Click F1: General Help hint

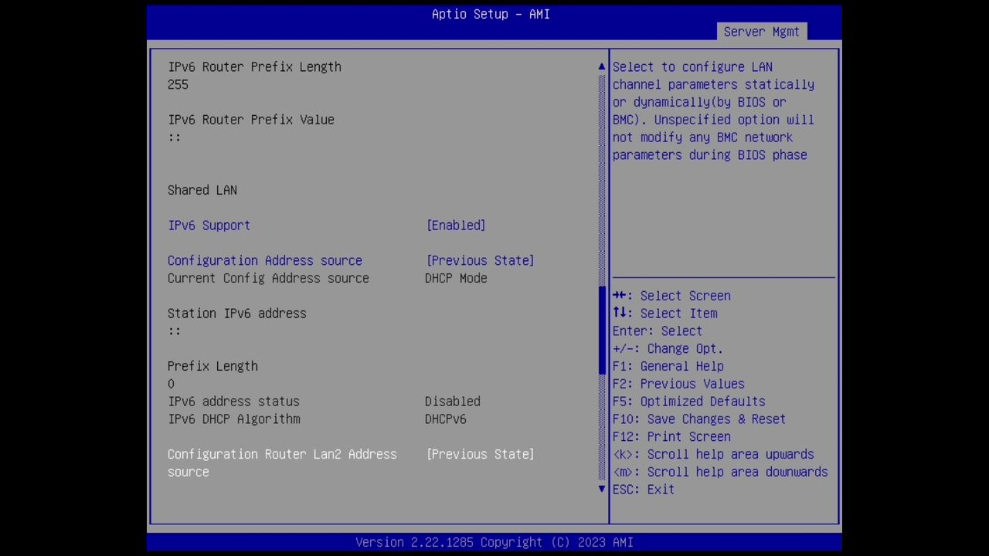click(668, 366)
